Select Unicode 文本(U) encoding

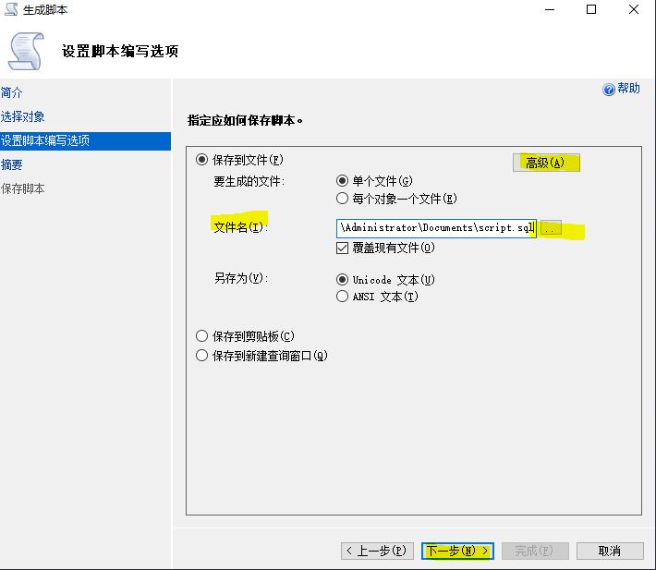(x=342, y=279)
